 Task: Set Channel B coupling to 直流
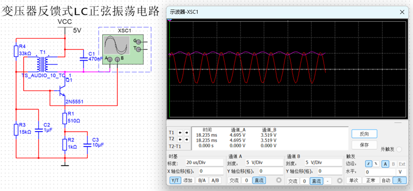[316, 181]
